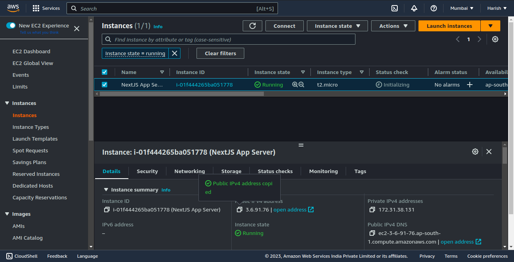Switch to the Networking tab
Image resolution: width=514 pixels, height=262 pixels.
(189, 171)
